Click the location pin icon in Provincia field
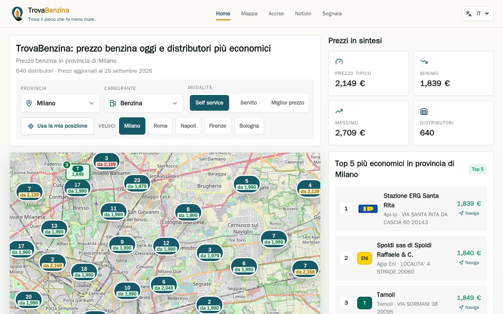The image size is (503, 314). 29,103
